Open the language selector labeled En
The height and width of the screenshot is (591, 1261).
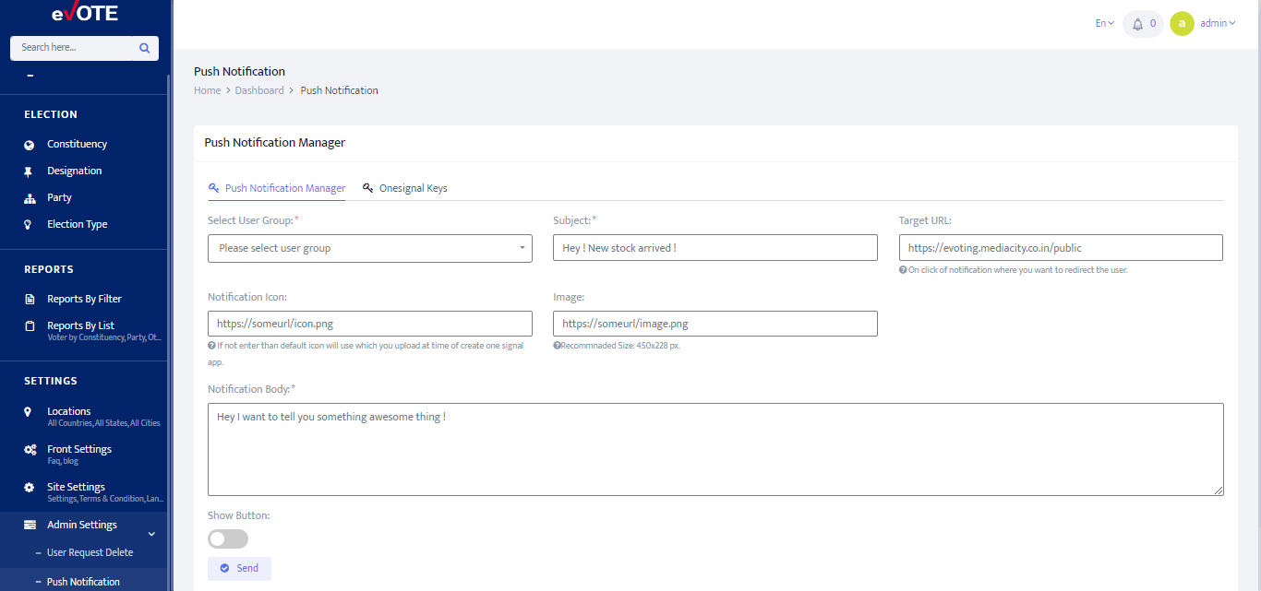coord(1103,23)
